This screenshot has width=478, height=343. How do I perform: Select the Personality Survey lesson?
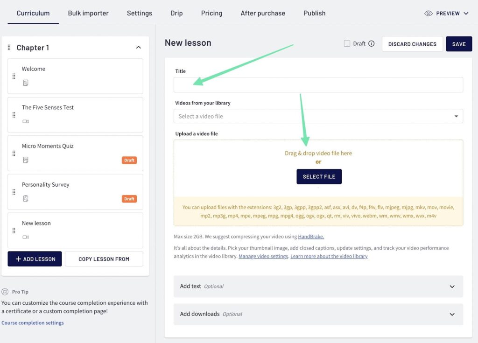click(x=75, y=192)
